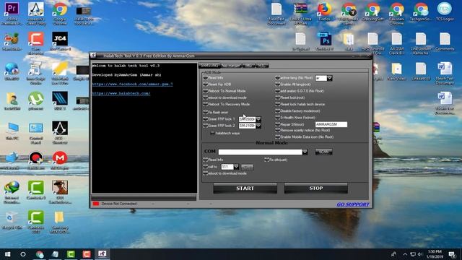The width and height of the screenshot is (462, 260).
Task: Click the Repair SN text field AMMARGSM
Action: (x=331, y=124)
